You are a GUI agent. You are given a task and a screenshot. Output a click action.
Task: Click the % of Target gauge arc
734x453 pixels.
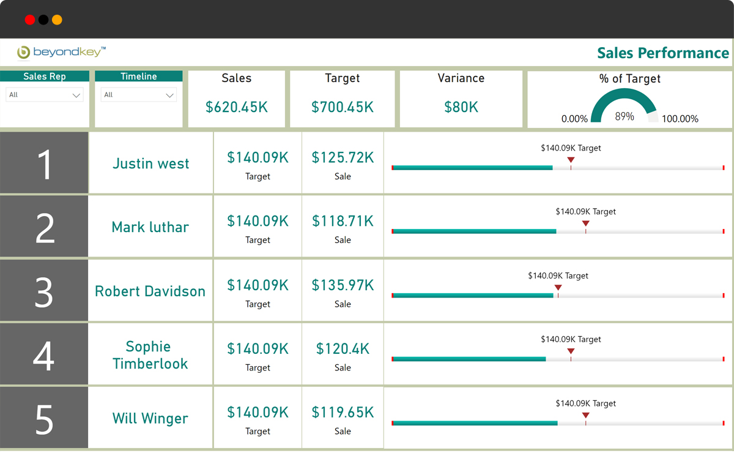[624, 98]
